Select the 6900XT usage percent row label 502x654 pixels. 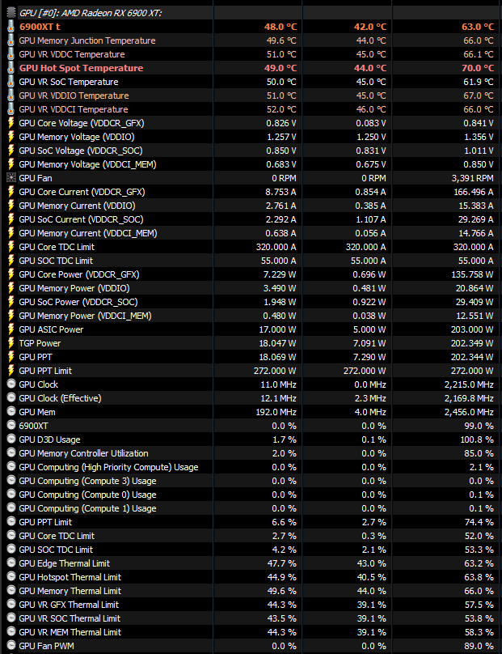coord(33,426)
